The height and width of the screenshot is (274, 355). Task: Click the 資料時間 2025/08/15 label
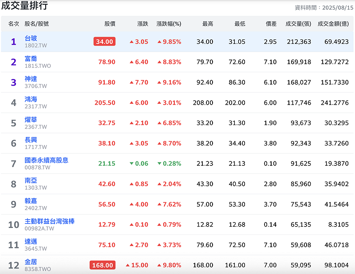coord(324,8)
